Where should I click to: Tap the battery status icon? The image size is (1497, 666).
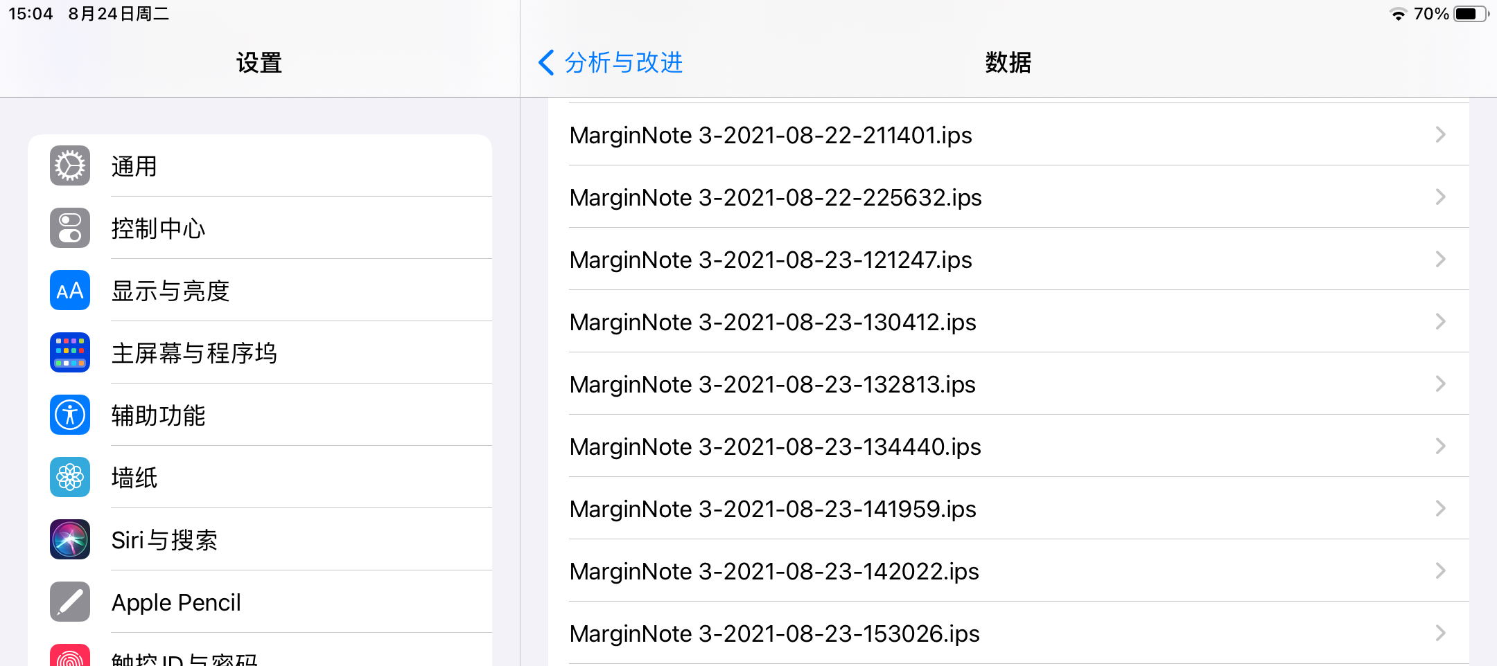pos(1471,14)
